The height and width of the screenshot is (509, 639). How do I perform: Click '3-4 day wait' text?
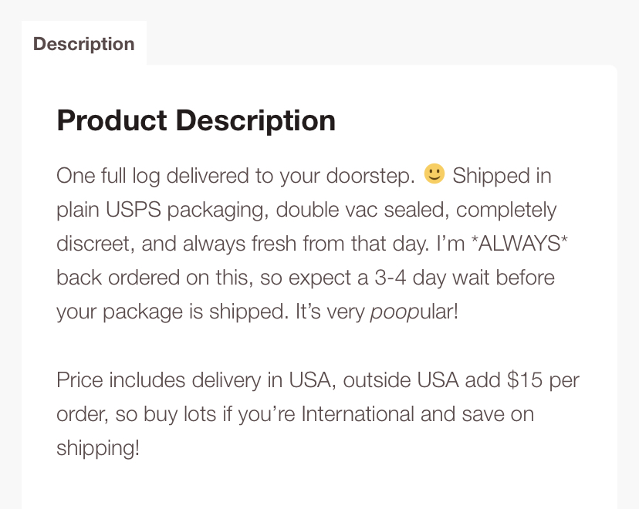[431, 278]
